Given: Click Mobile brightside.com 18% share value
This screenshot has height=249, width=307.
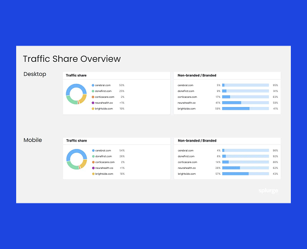Looking at the screenshot, I should coord(122,174).
